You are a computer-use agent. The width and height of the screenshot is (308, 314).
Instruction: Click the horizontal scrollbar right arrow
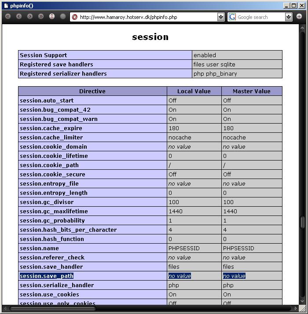click(x=295, y=308)
